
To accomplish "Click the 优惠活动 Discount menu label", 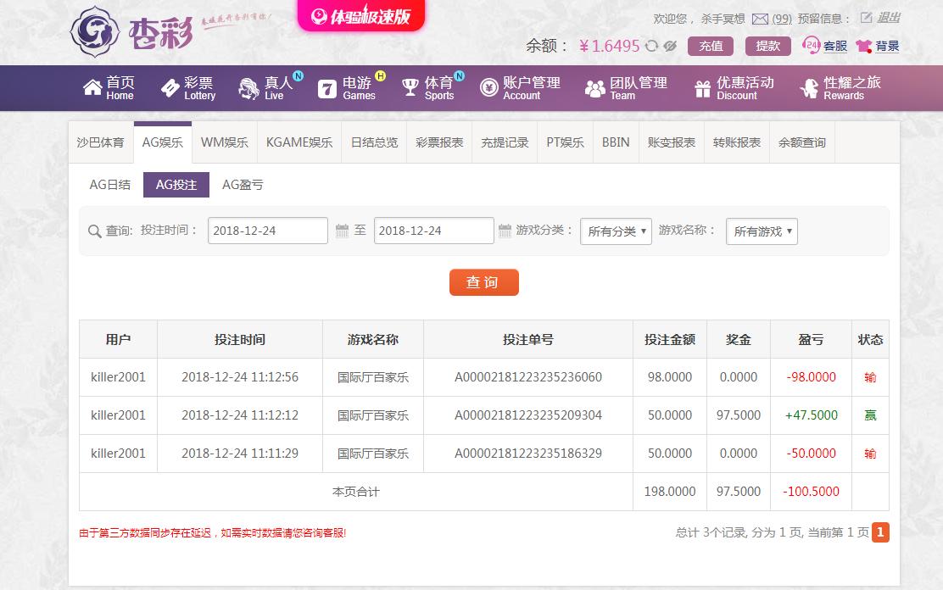I will click(x=745, y=88).
